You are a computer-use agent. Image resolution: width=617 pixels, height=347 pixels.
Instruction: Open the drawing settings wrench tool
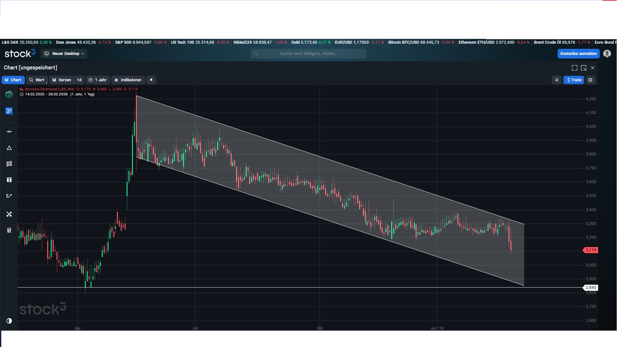(x=9, y=214)
